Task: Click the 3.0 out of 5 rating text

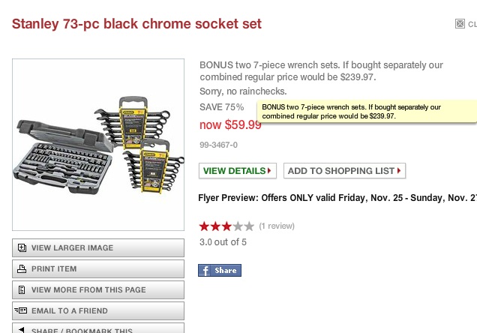Action: [223, 241]
